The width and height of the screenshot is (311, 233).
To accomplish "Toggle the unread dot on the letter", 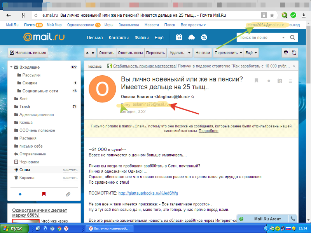I will tap(269, 81).
